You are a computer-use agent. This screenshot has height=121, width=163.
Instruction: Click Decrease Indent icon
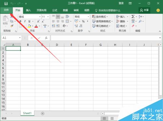coord(53,26)
